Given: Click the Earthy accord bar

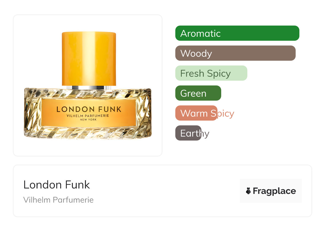Looking at the screenshot, I should tap(188, 133).
